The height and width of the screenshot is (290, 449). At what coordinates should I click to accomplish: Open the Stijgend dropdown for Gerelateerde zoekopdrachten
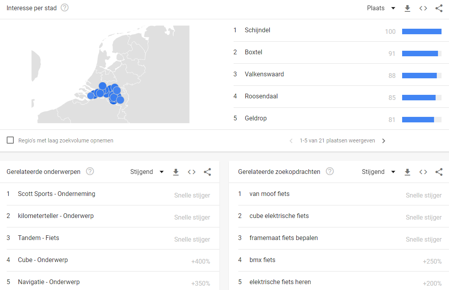(377, 172)
